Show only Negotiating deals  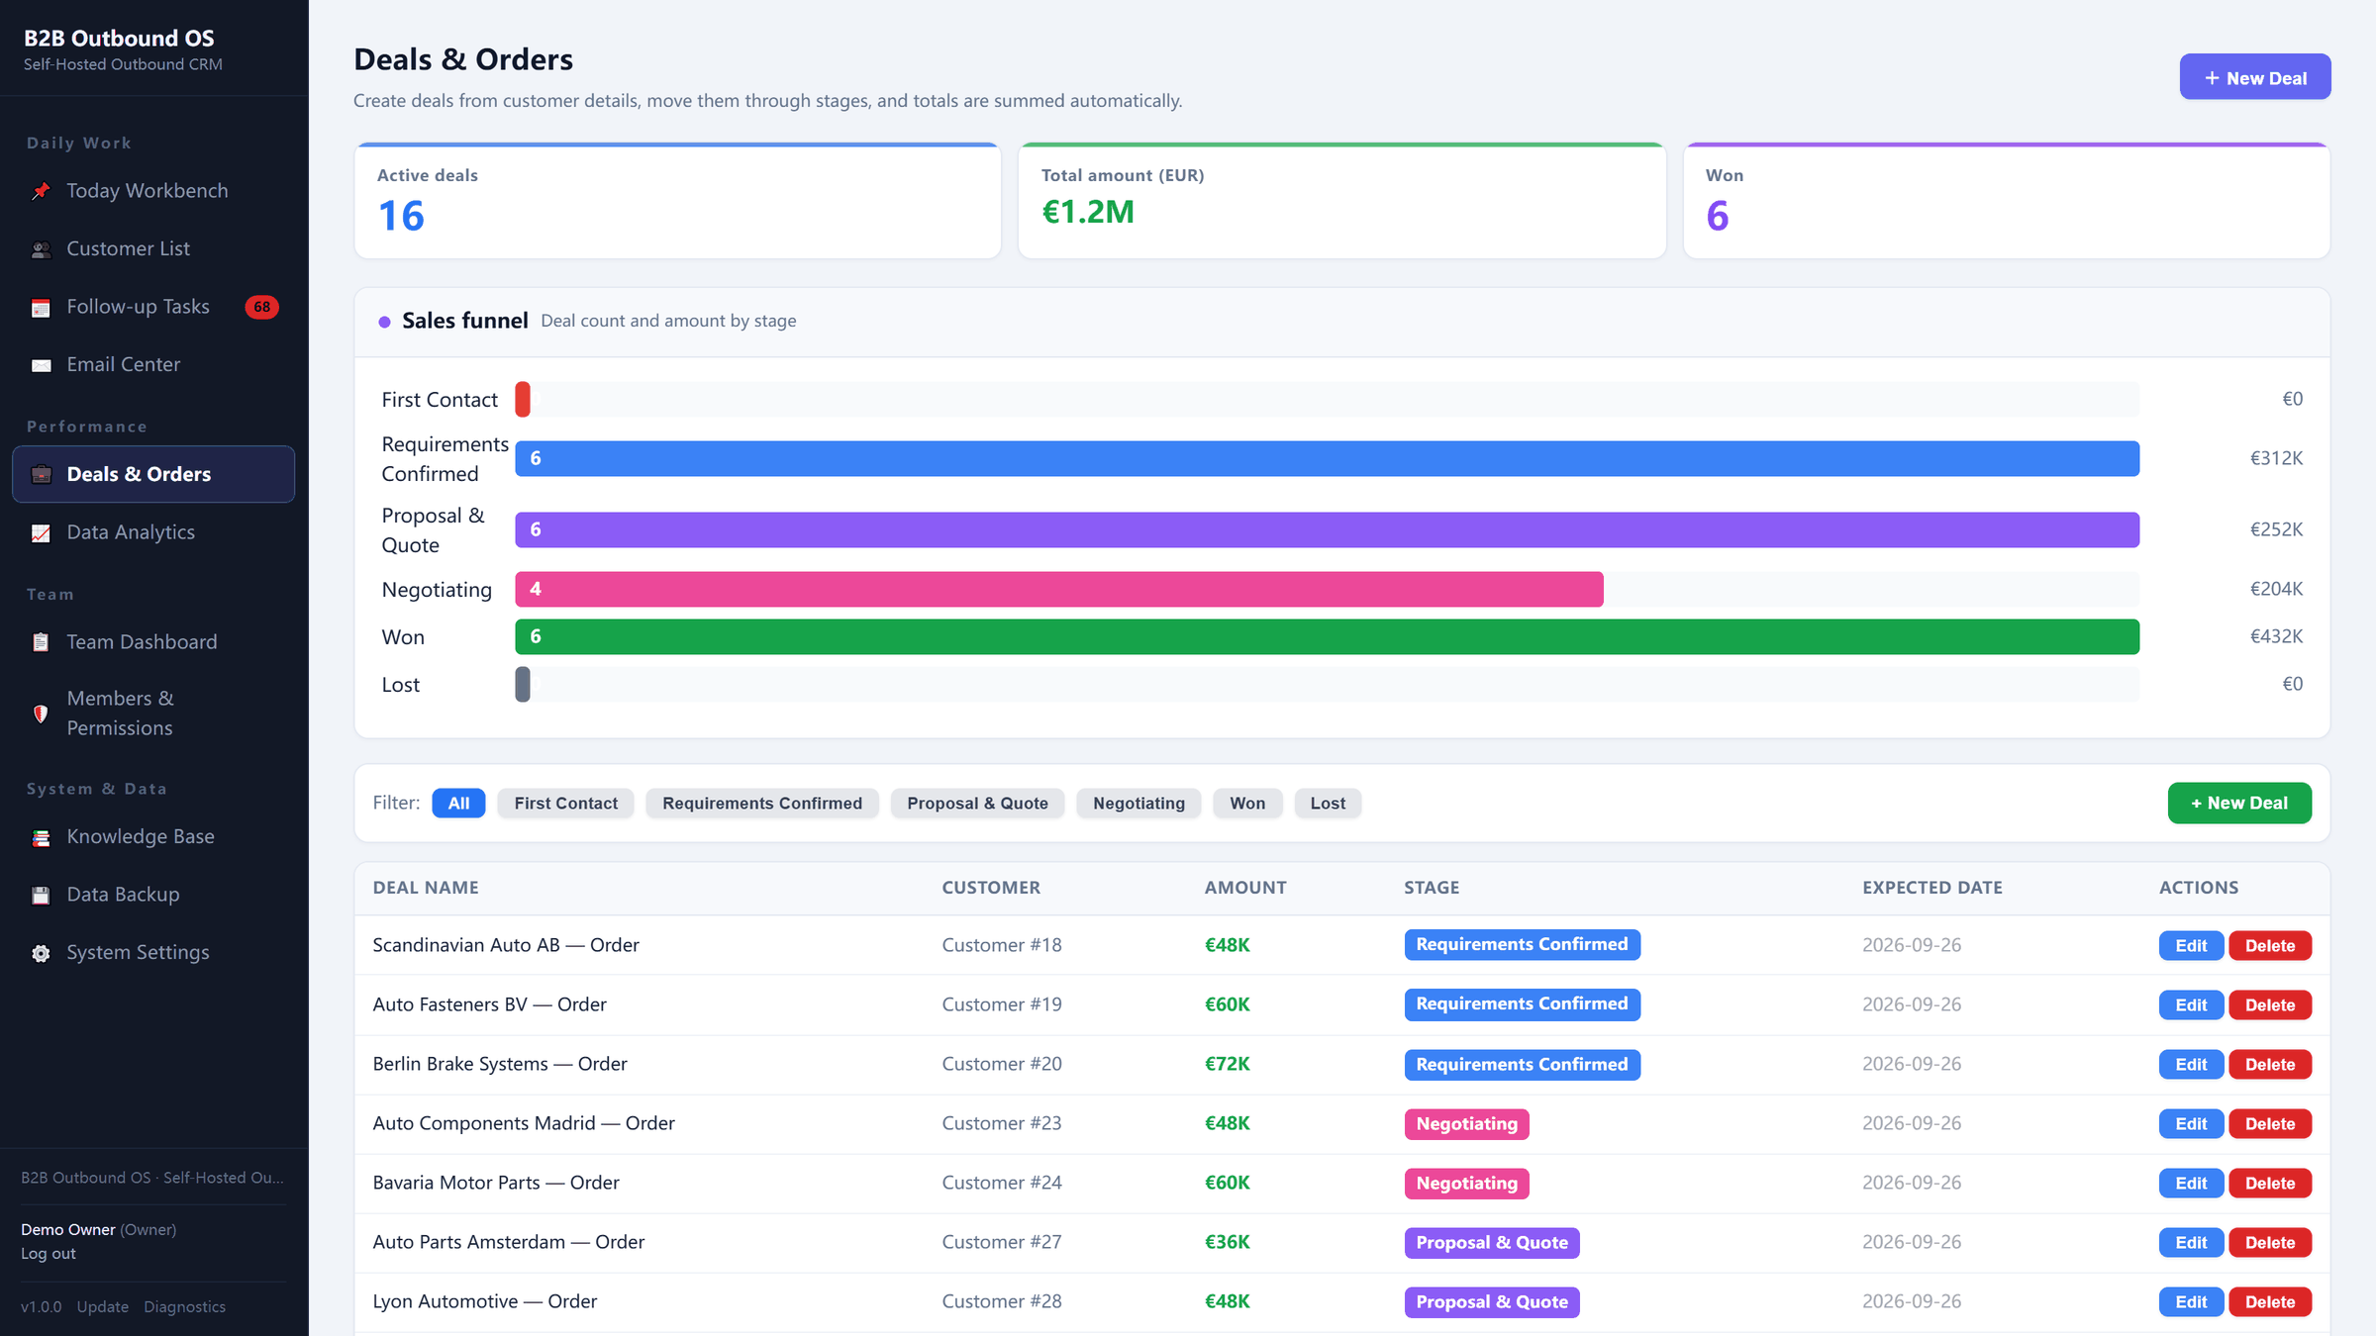pos(1138,803)
